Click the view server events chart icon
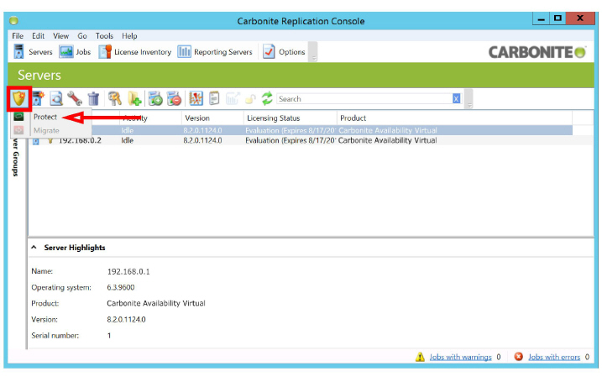602x382 pixels. 196,99
